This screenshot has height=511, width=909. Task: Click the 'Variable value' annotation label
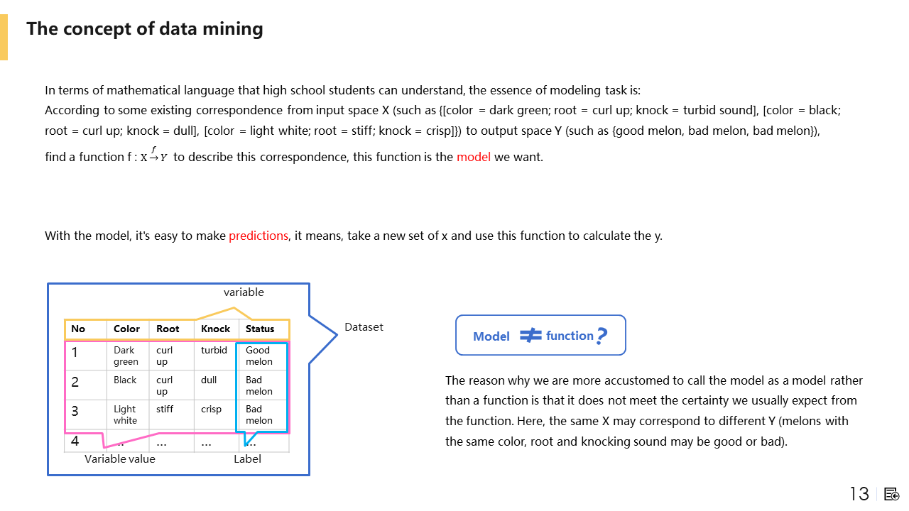pyautogui.click(x=120, y=458)
